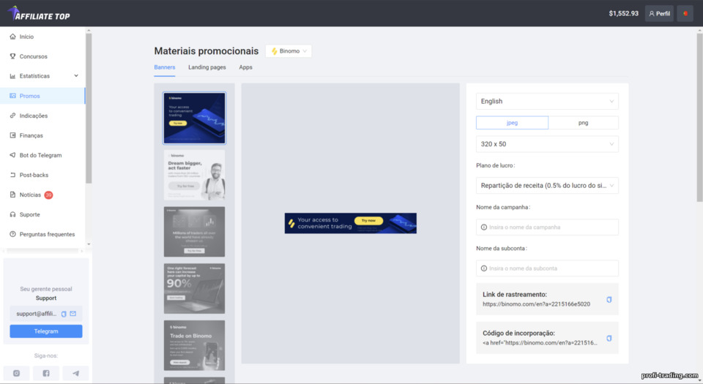
Task: Click the language flag button
Action: coord(685,13)
